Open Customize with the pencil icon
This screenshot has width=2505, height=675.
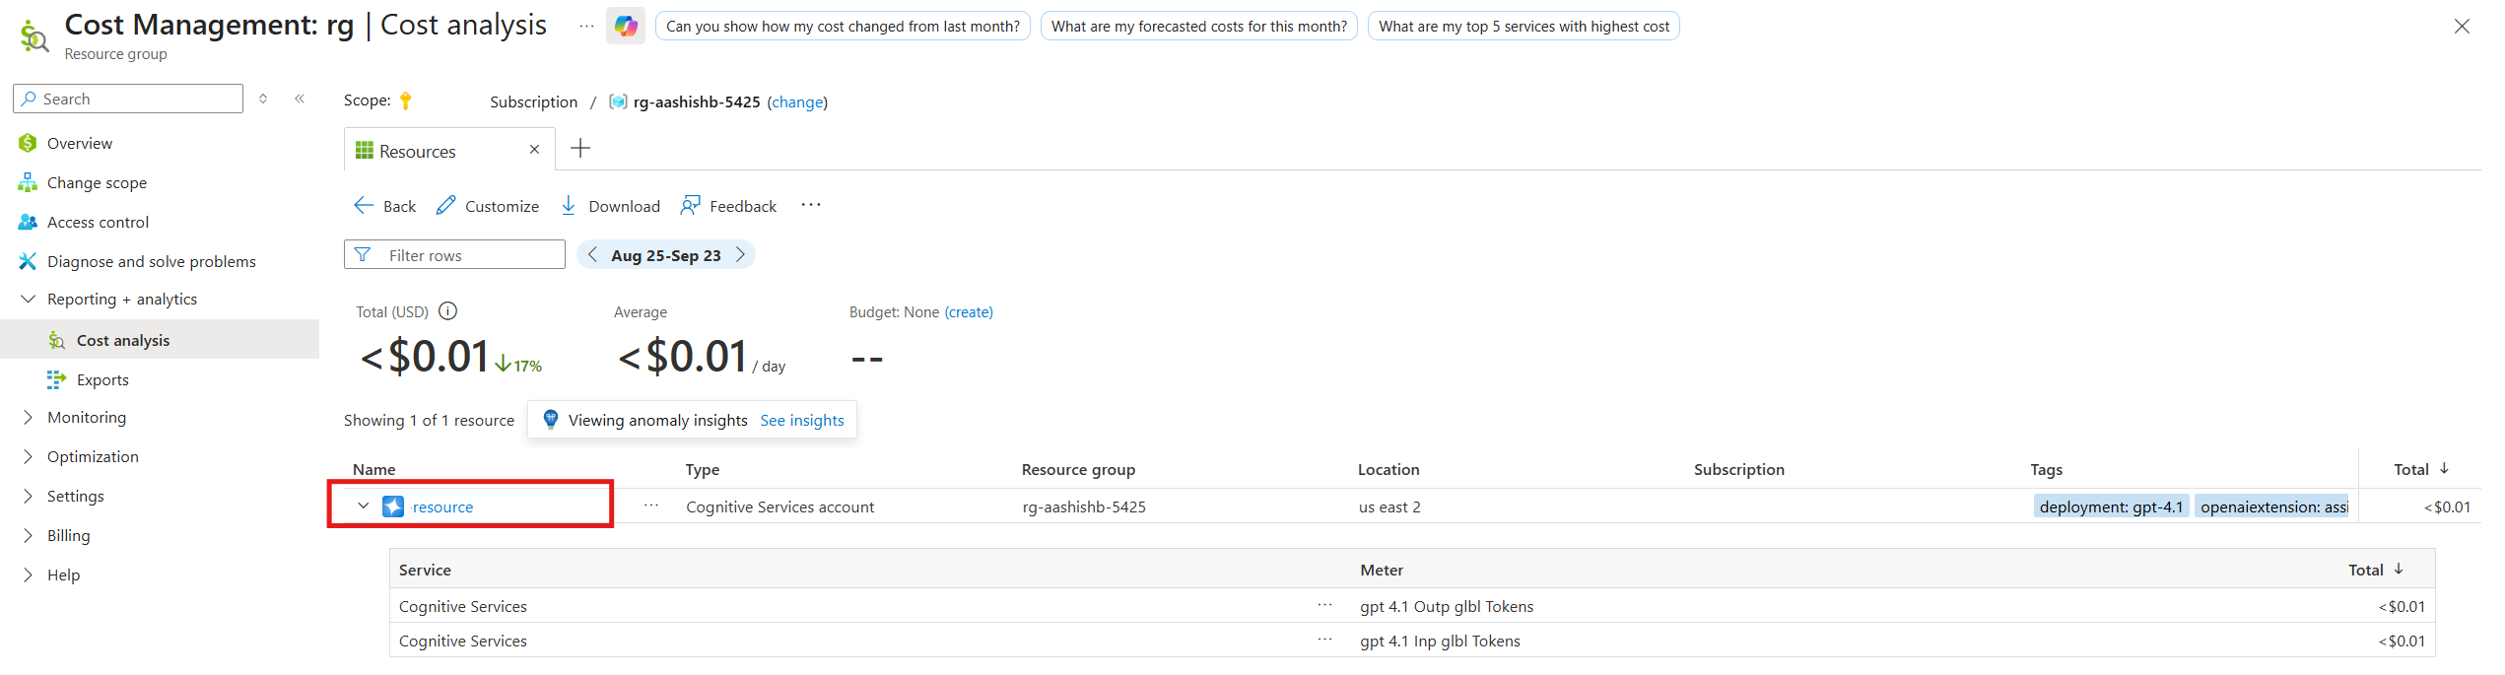[x=445, y=205]
